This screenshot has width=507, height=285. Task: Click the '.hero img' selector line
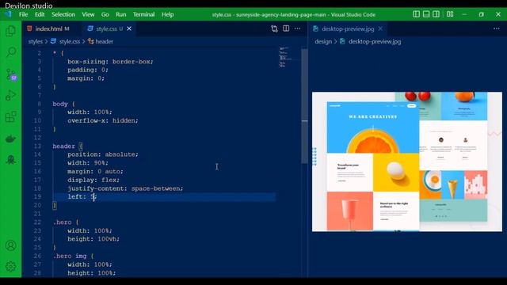coord(73,256)
